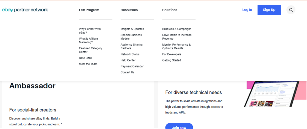
Task: Select Drive Traffic to Increase Revenue
Action: (x=177, y=37)
